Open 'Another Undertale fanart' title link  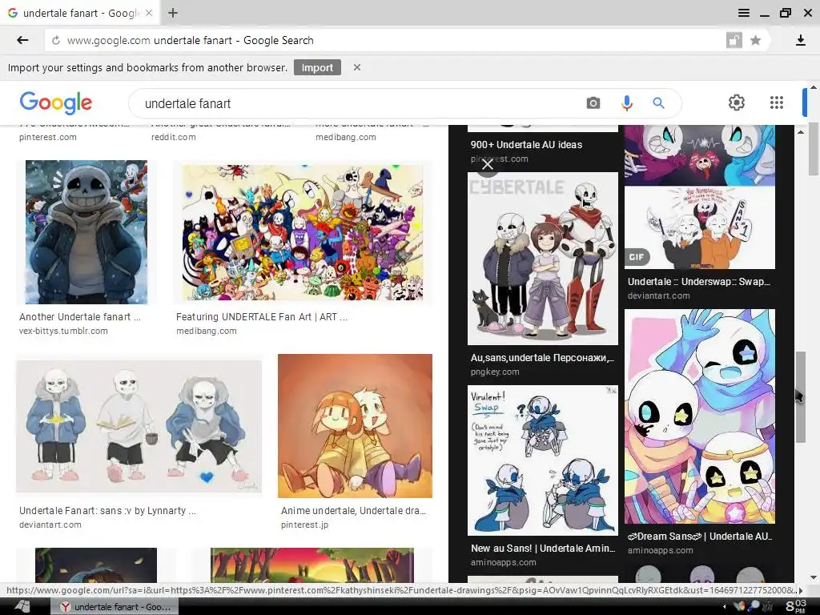tap(80, 317)
